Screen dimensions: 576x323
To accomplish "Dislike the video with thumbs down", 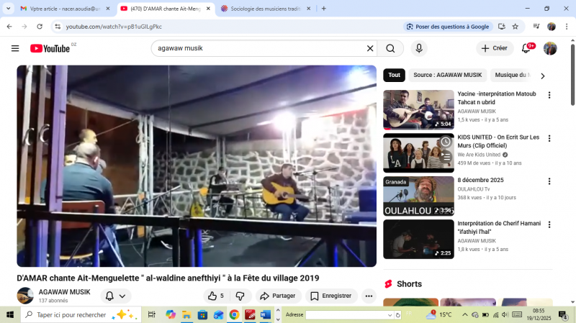I will 240,296.
